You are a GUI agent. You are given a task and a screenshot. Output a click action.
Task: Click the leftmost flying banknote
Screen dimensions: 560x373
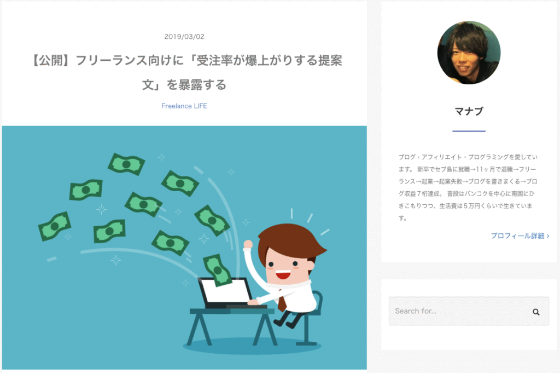pyautogui.click(x=55, y=226)
